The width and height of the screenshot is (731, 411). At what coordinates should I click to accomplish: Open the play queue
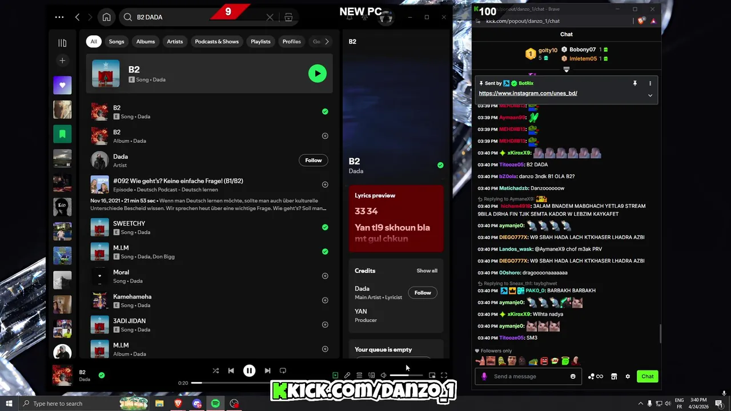(359, 375)
